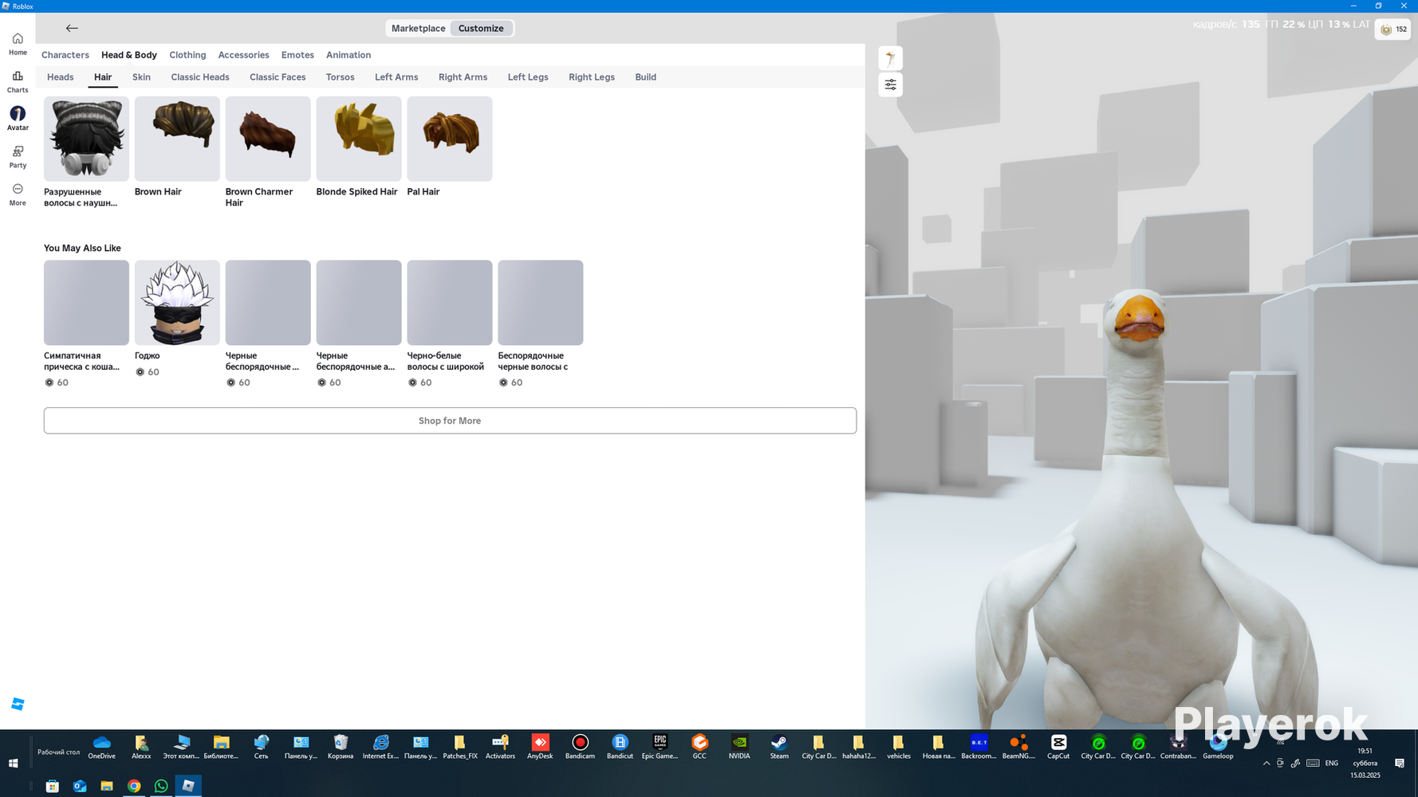Open File Explorer from taskbar
The height and width of the screenshot is (797, 1418).
[x=107, y=786]
